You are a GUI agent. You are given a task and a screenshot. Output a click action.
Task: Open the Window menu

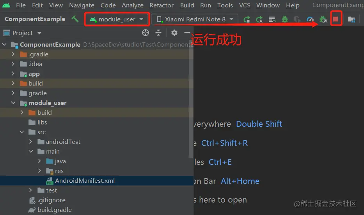click(268, 5)
